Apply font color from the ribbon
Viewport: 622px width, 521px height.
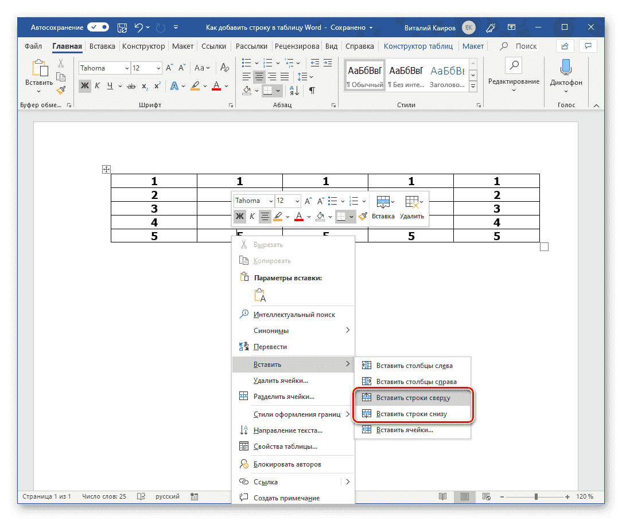216,85
